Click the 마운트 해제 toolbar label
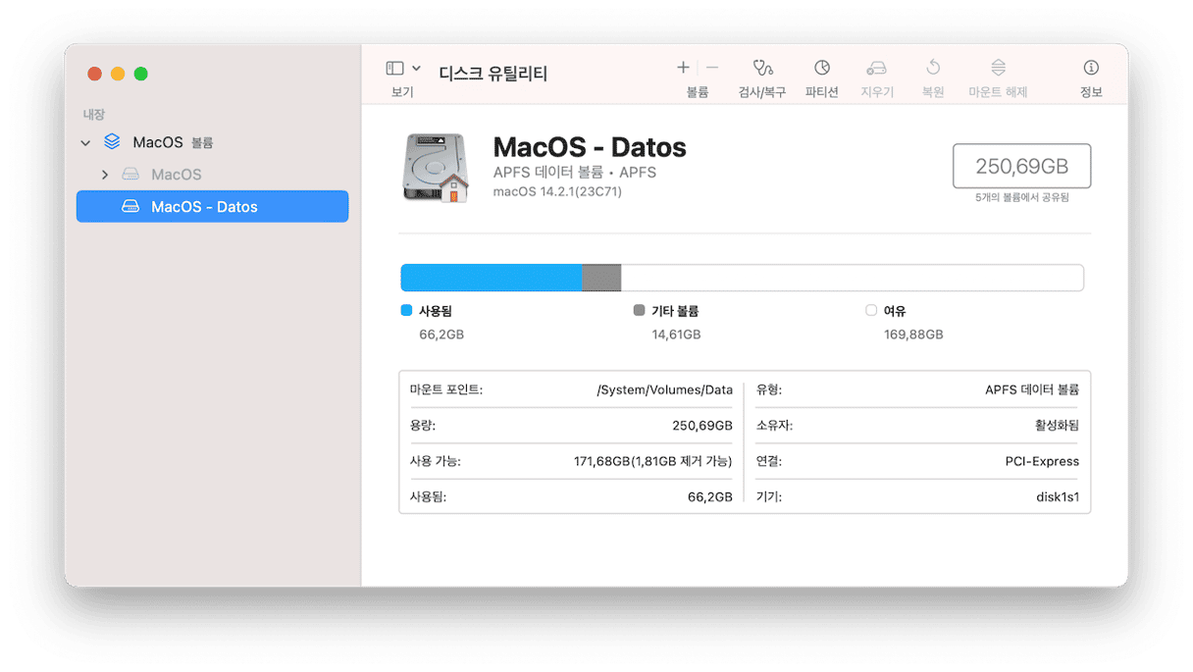This screenshot has height=672, width=1193. point(998,92)
